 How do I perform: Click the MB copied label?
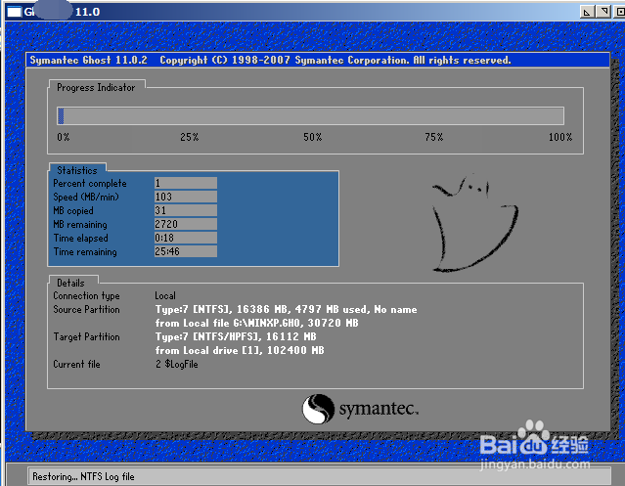click(73, 211)
